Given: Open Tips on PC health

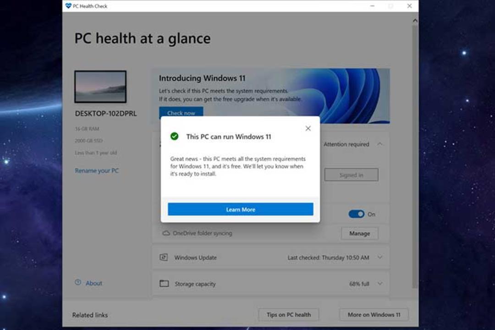Looking at the screenshot, I should [289, 314].
